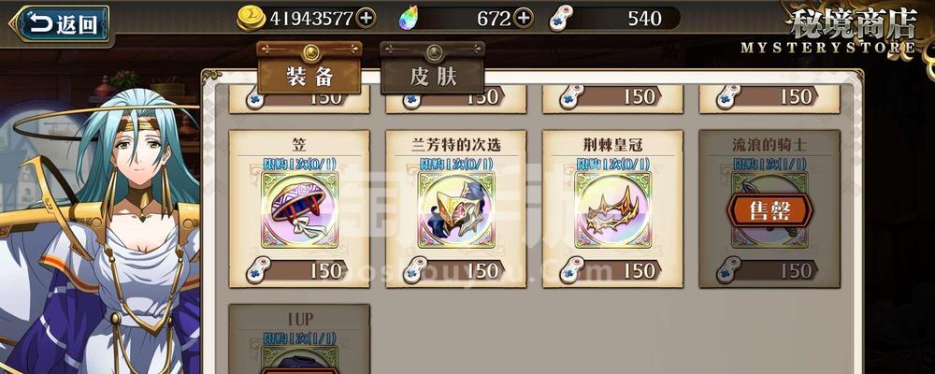The height and width of the screenshot is (374, 935).
Task: Buy 荆棘皇冠 with its 150 price button
Action: pyautogui.click(x=613, y=270)
